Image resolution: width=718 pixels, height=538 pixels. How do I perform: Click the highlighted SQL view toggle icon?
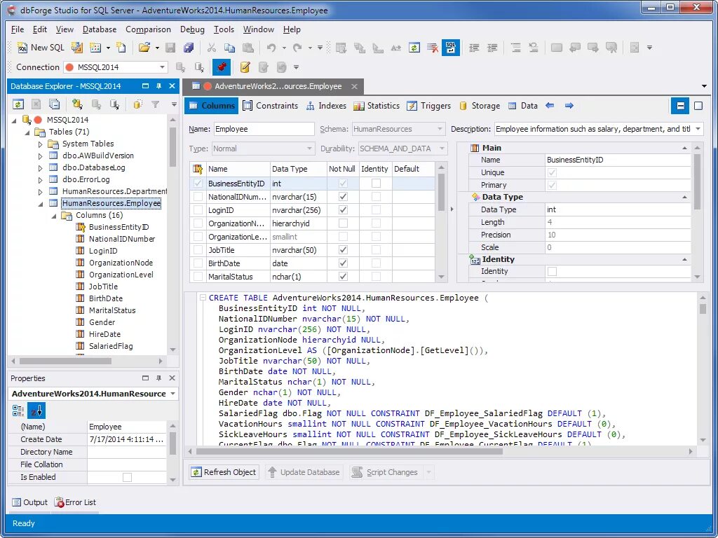pos(451,48)
